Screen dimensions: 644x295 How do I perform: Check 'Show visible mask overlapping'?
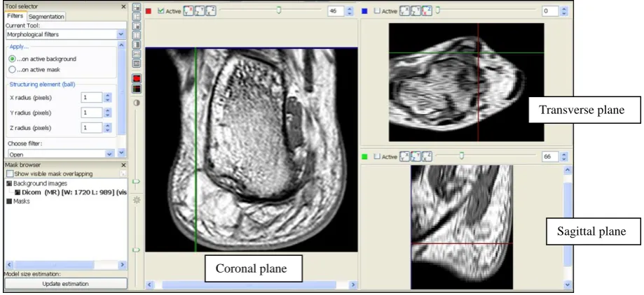click(x=10, y=174)
